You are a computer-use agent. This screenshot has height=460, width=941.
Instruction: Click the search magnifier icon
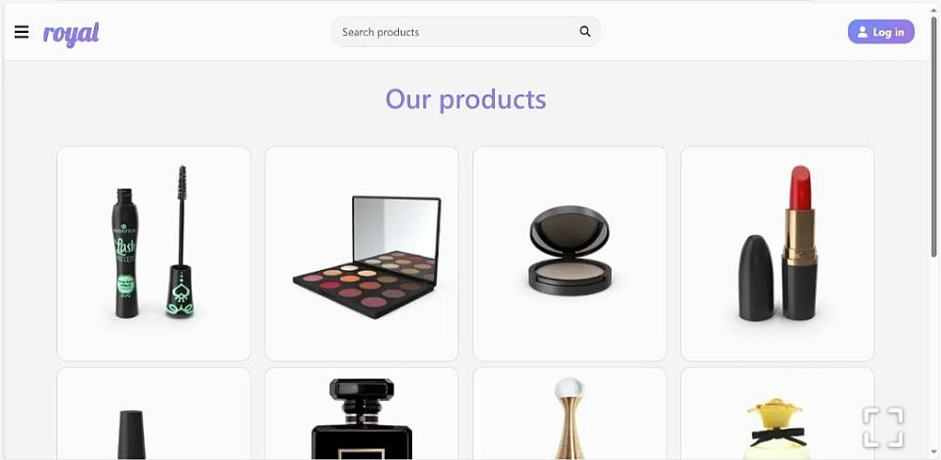pos(584,32)
